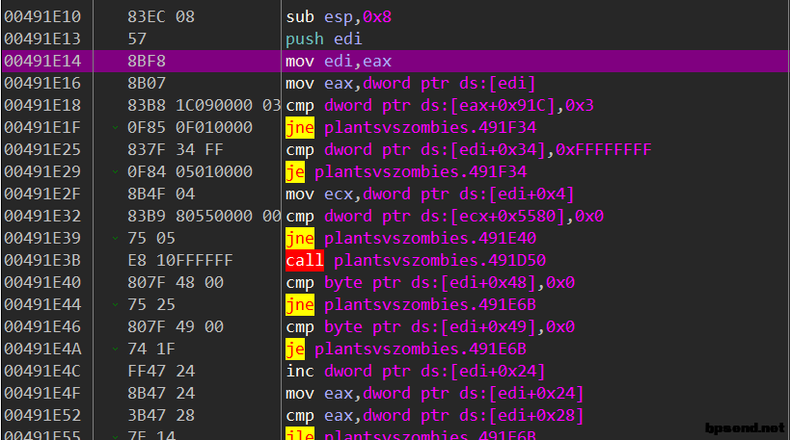The height and width of the screenshot is (440, 790).
Task: Select address 00491E44
Action: point(42,304)
